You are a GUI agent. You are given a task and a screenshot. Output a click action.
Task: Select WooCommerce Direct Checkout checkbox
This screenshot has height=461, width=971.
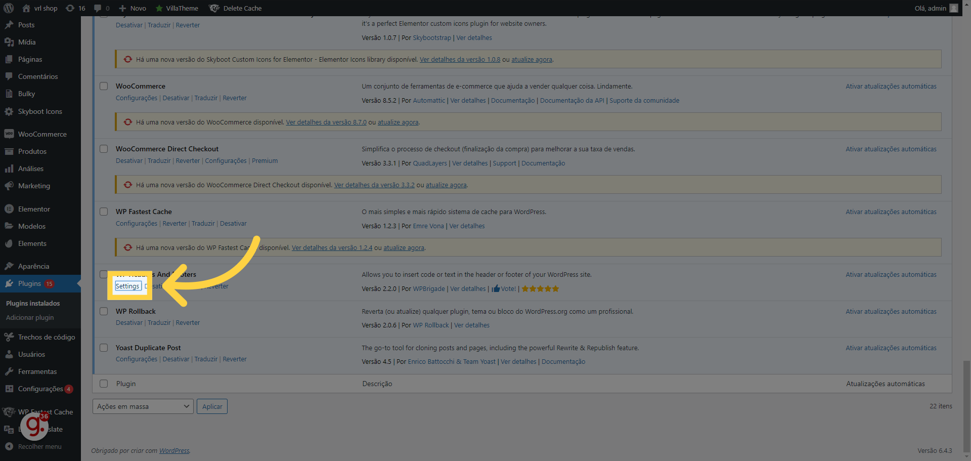coord(104,149)
